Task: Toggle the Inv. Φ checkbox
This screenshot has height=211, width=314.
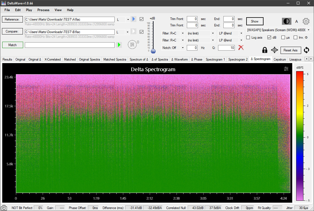Action: (296, 38)
